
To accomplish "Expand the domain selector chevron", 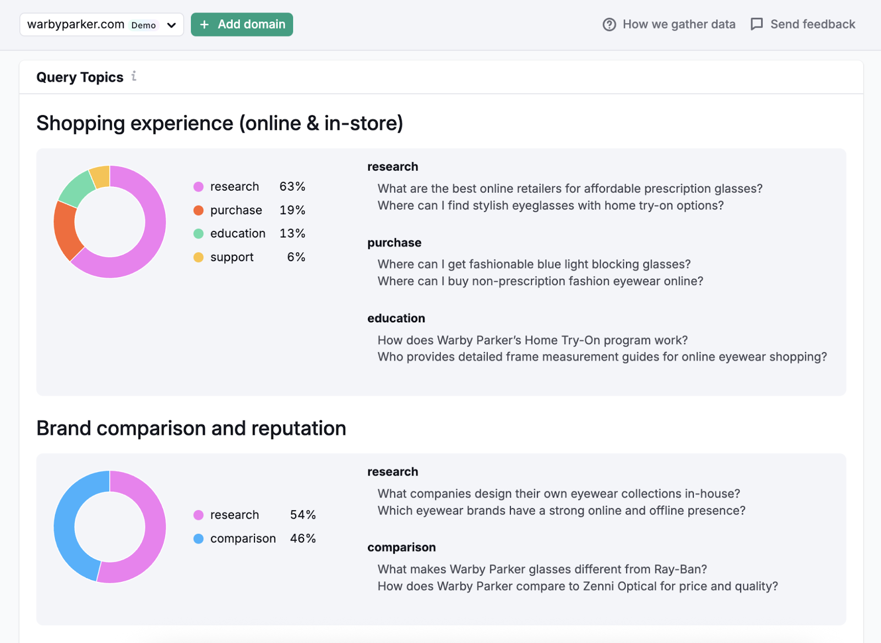I will click(171, 25).
